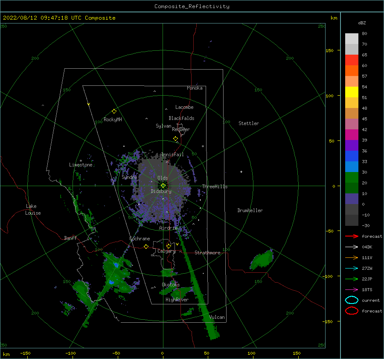Click the Strathmore label
The height and width of the screenshot is (359, 384).
pyautogui.click(x=207, y=253)
